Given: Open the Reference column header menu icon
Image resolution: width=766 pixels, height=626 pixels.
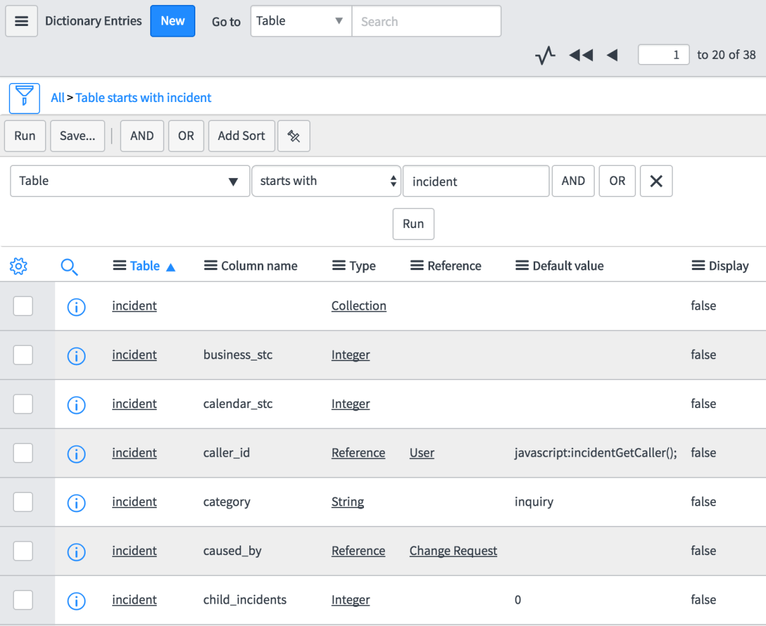Looking at the screenshot, I should coord(417,265).
